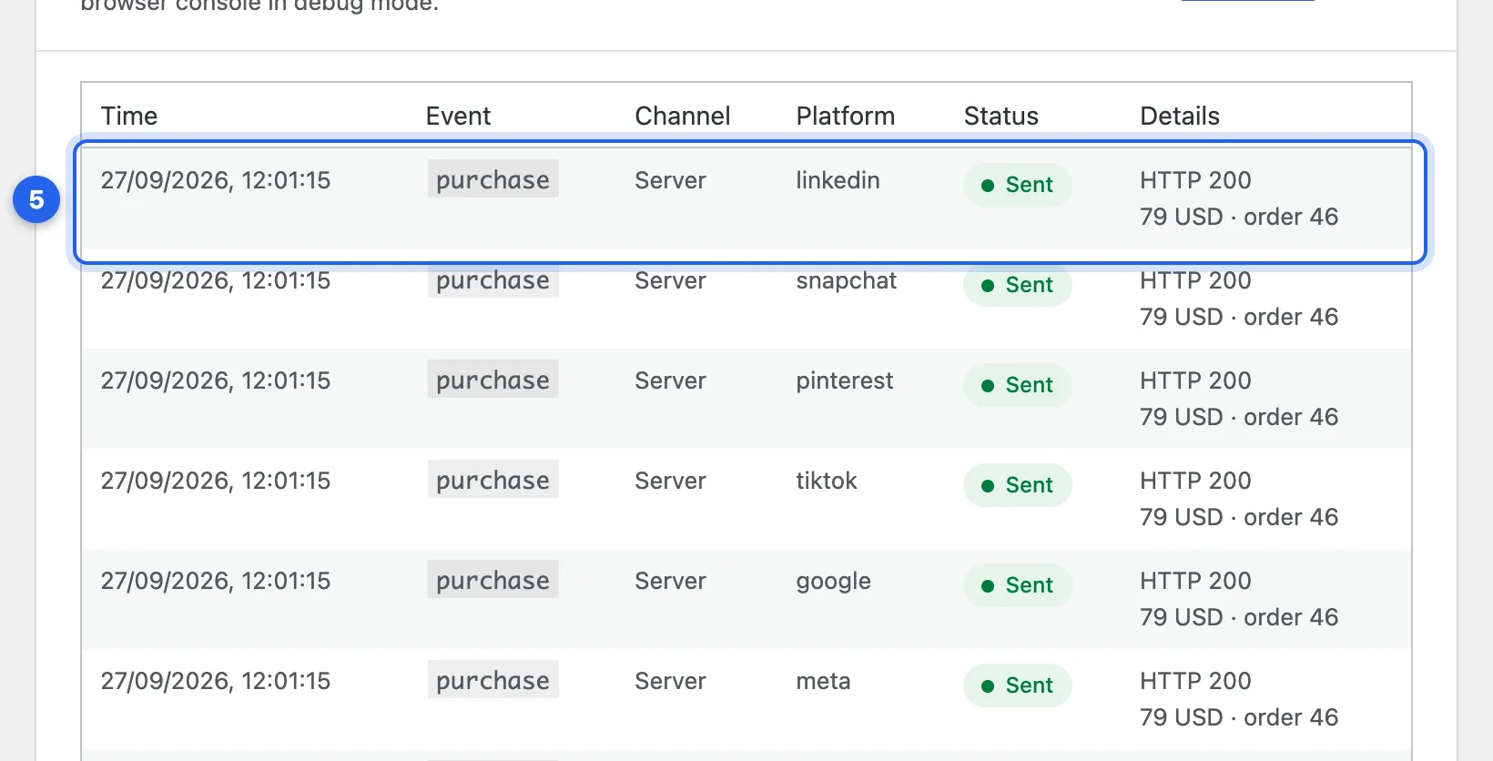Click the Sent status badge for google
Image resolution: width=1493 pixels, height=761 pixels.
[x=1018, y=585]
